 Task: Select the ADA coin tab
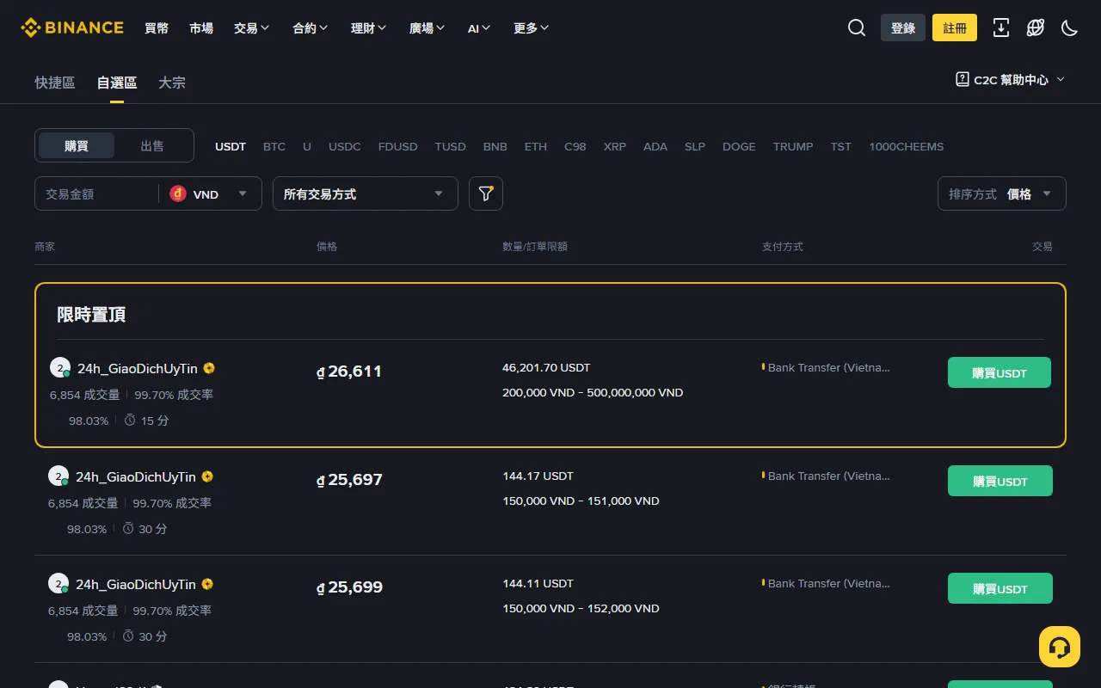point(655,146)
